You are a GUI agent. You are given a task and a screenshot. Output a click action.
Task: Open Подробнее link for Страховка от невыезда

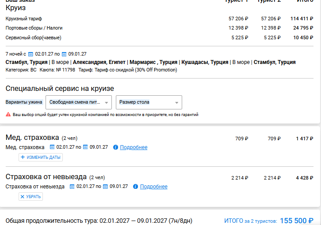point(154,187)
